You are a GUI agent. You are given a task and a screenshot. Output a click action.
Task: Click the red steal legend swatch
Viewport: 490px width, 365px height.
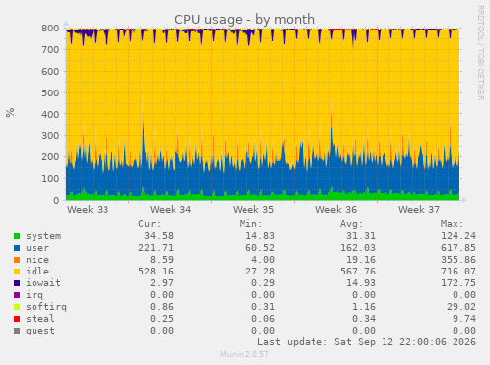coord(17,319)
